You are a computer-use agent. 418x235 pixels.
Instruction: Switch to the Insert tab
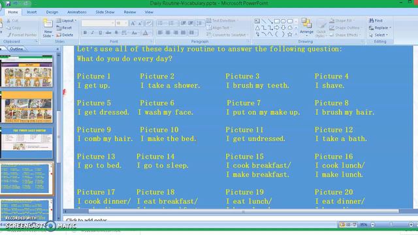(32, 12)
